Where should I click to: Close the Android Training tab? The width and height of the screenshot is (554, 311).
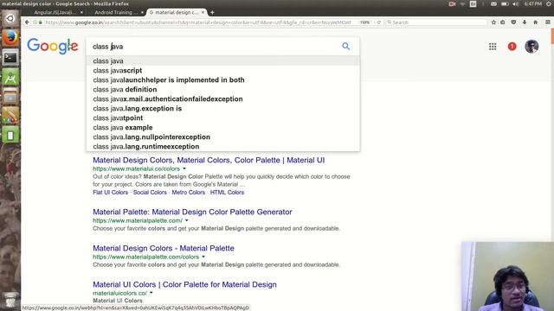point(142,12)
